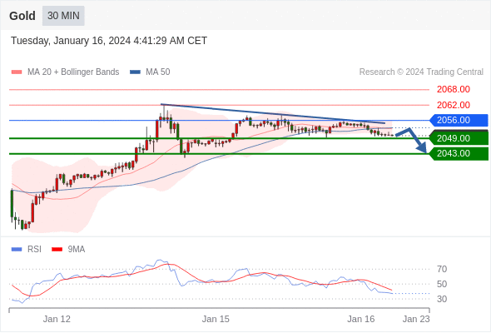Click the pink MA 20 legend swatch

[17, 72]
